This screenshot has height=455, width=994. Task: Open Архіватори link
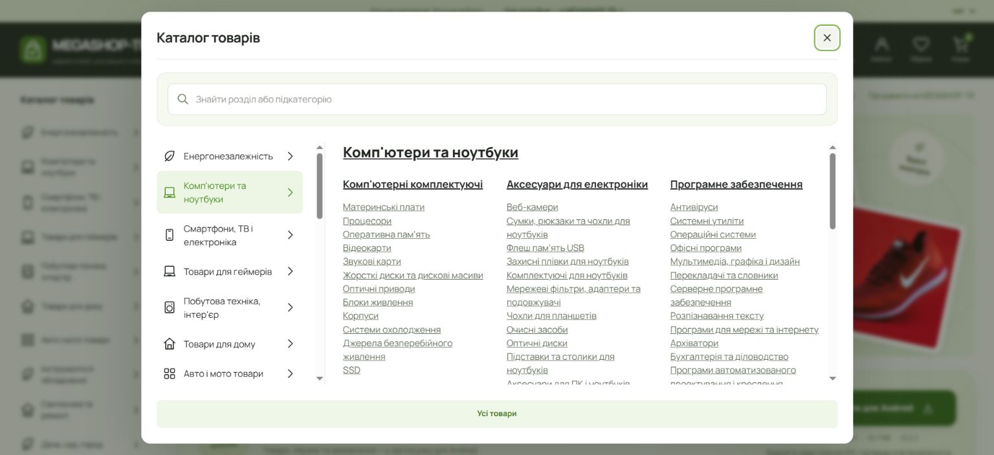click(694, 343)
